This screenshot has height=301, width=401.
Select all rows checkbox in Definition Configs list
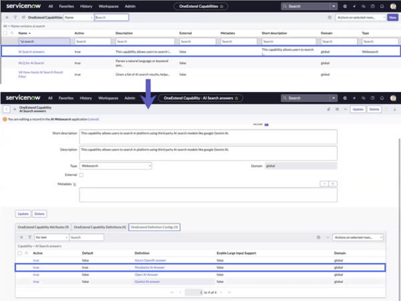(x=19, y=253)
